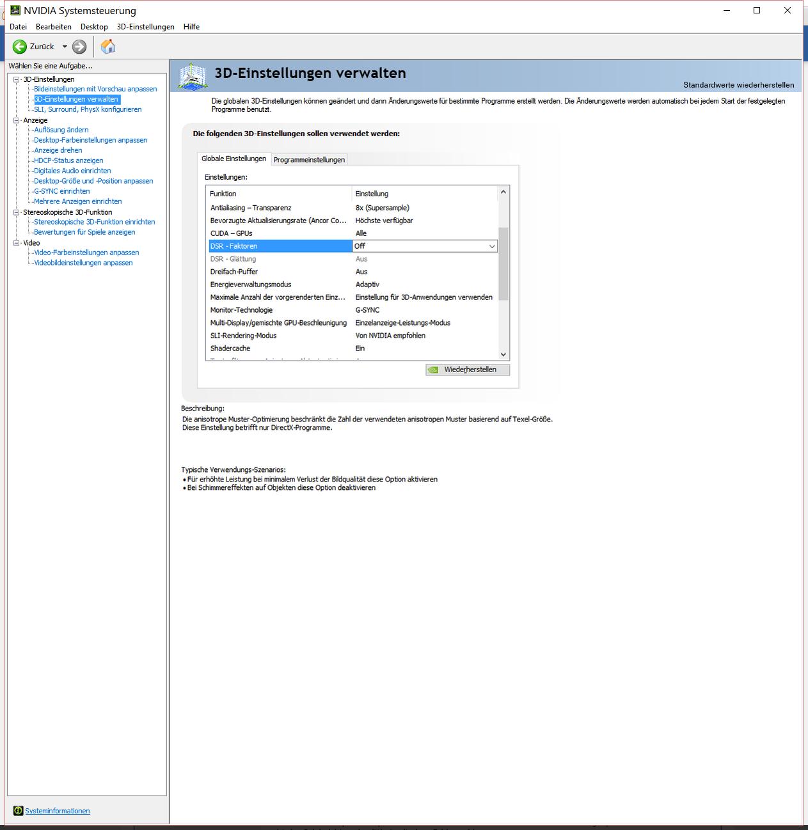Select the Bevorzugte Aktualisierungsrate row
Viewport: 808px width, 830px height.
point(353,221)
